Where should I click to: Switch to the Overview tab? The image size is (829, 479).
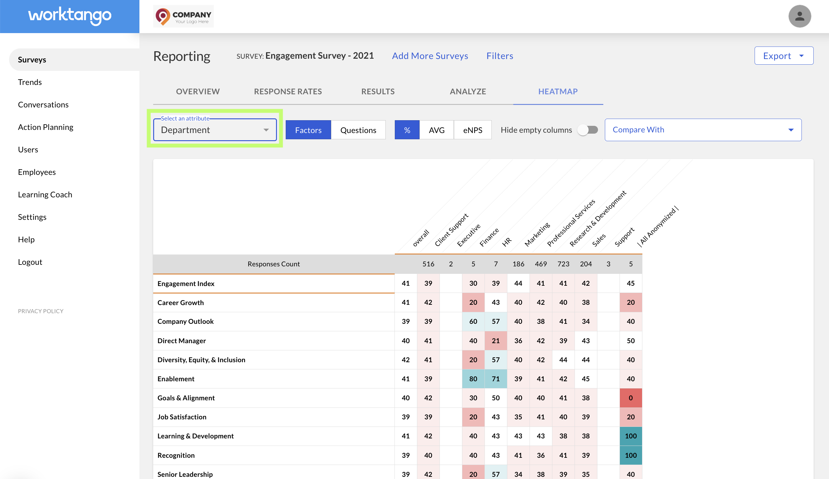(x=198, y=91)
